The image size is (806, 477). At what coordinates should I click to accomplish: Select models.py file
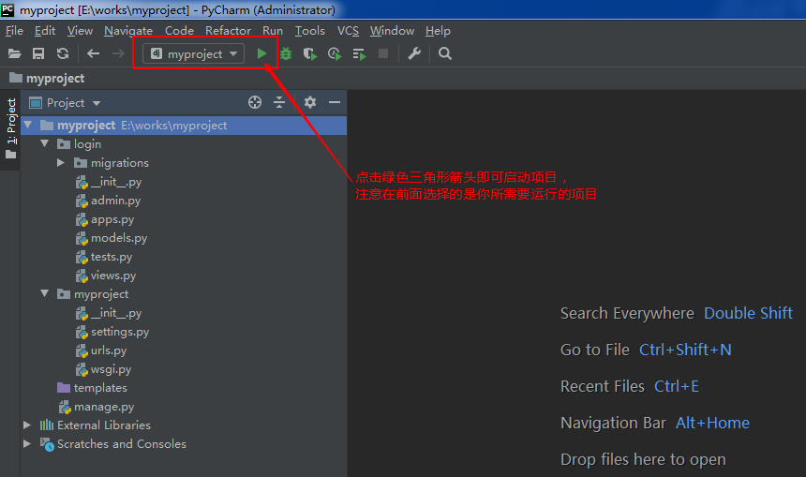(112, 238)
